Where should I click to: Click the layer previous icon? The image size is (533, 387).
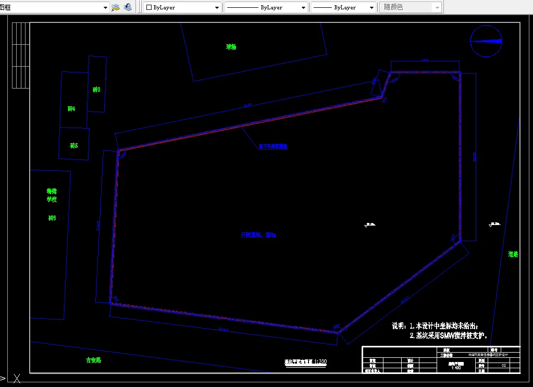click(x=128, y=7)
